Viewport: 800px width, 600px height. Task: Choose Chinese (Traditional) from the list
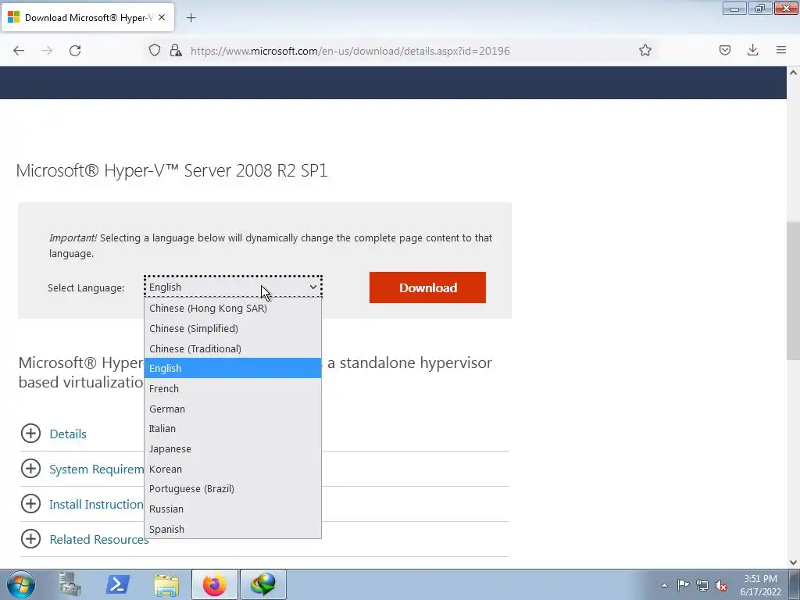pos(233,348)
